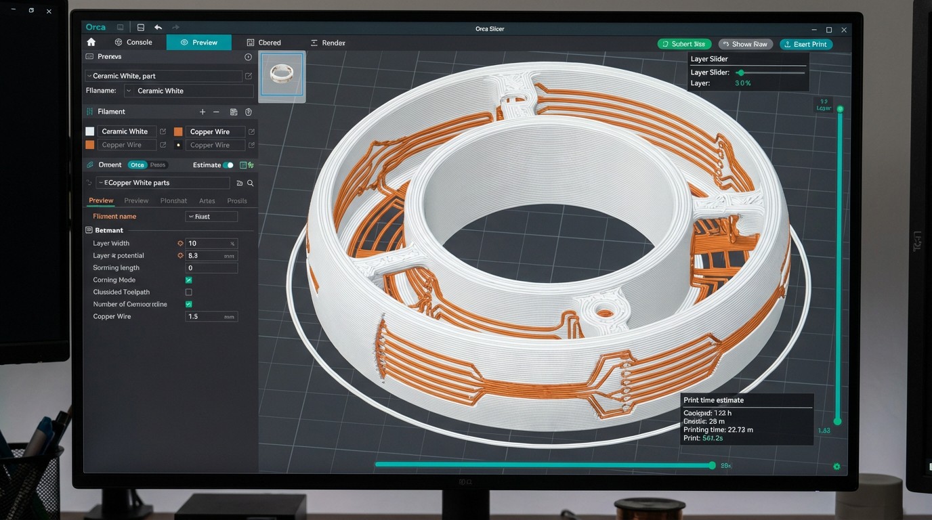Click the orange Copper Wire color swatch
Screen dimensions: 932x520
pyautogui.click(x=178, y=132)
